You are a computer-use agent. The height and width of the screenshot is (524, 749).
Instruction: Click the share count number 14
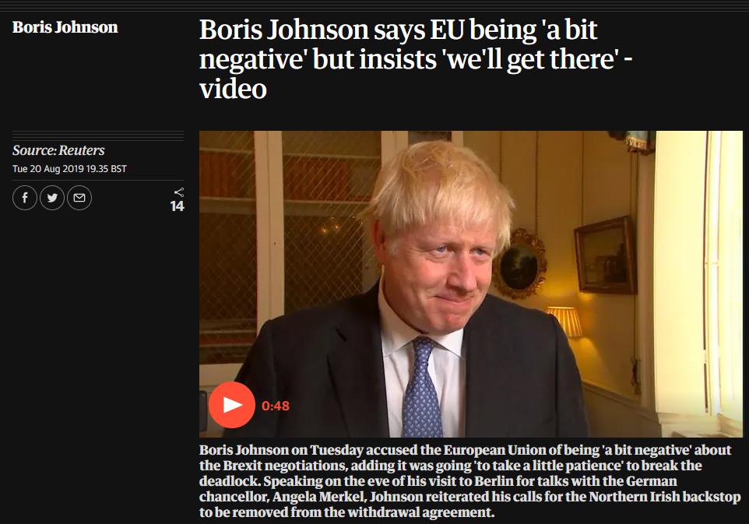point(178,206)
